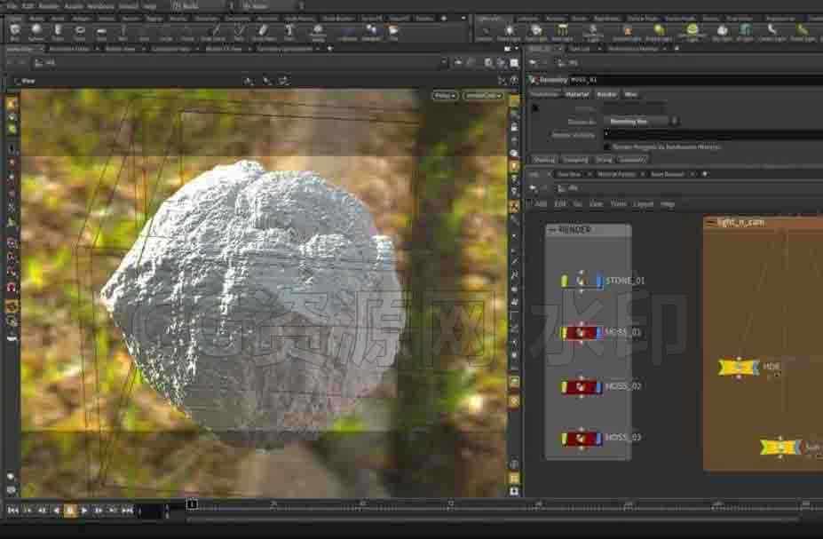Select the Box shelf tool
The width and height of the screenshot is (823, 539).
[15, 33]
